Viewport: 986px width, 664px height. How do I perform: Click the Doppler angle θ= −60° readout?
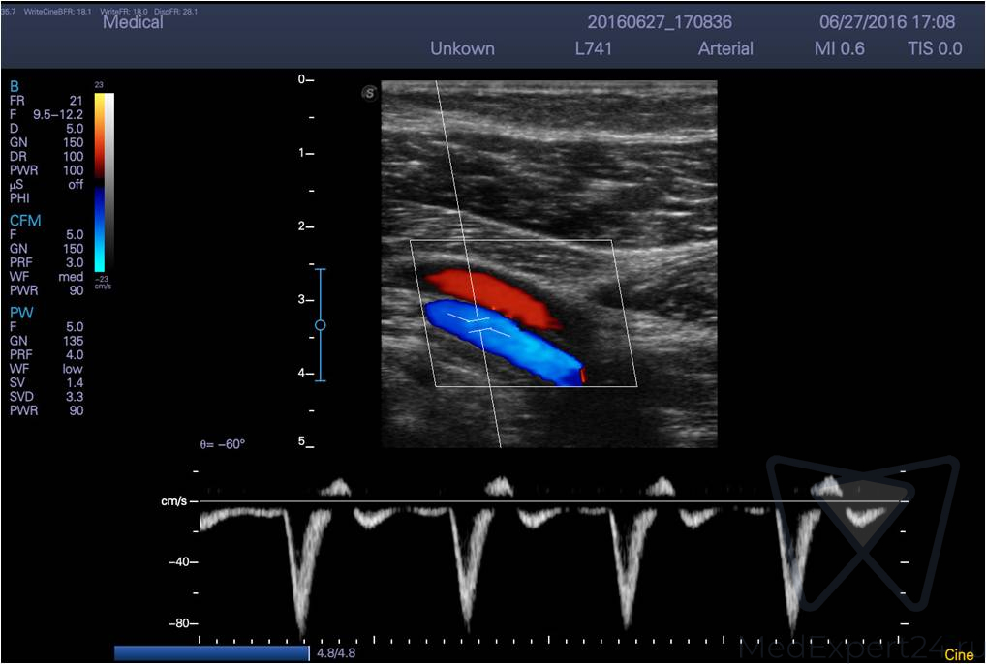(x=222, y=444)
